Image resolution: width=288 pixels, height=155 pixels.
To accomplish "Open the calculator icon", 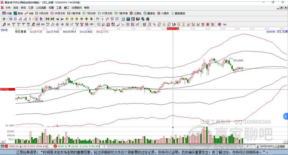I will [128, 19].
